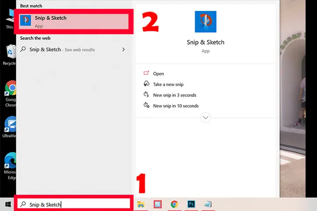This screenshot has height=211, width=317.
Task: Open Google Chrome from the taskbar
Action: [174, 204]
